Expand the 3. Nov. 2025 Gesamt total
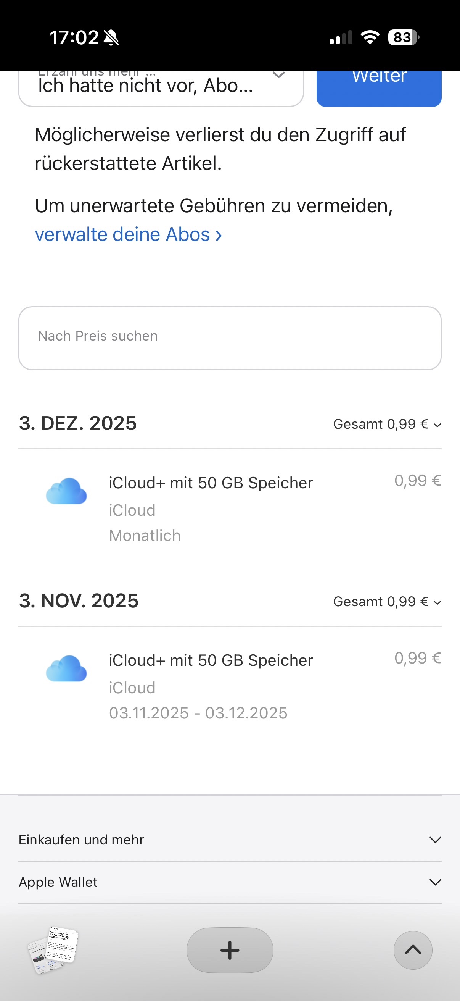This screenshot has width=460, height=1001. 387,602
